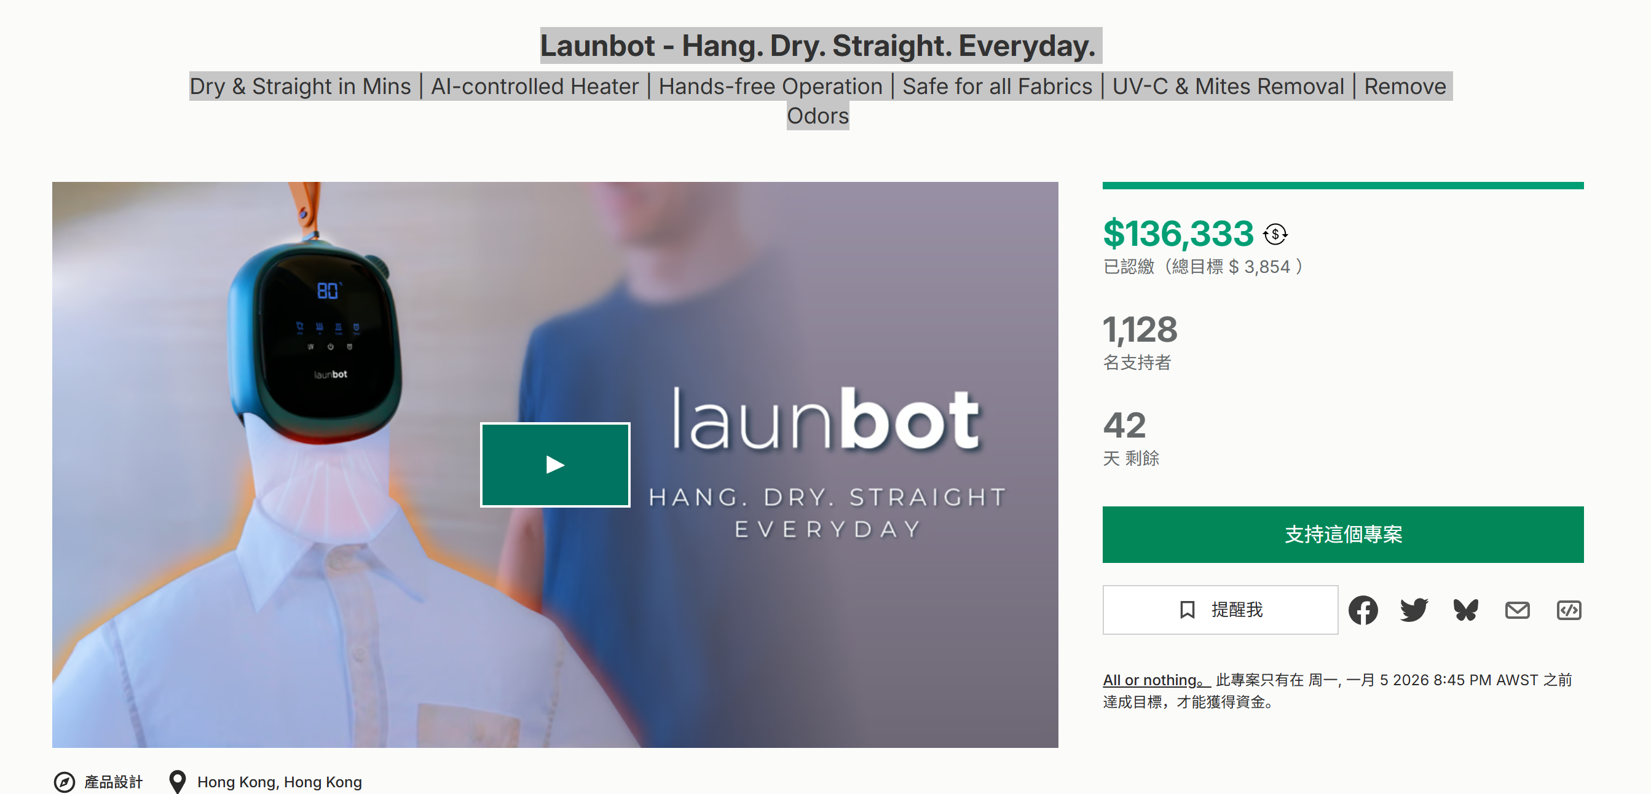Share the project on Facebook

(1363, 610)
